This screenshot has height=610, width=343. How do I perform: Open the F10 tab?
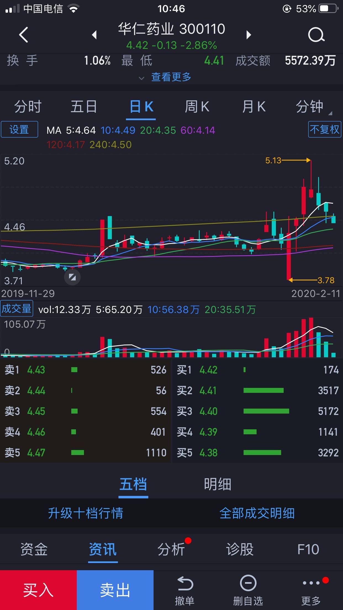pos(308,549)
